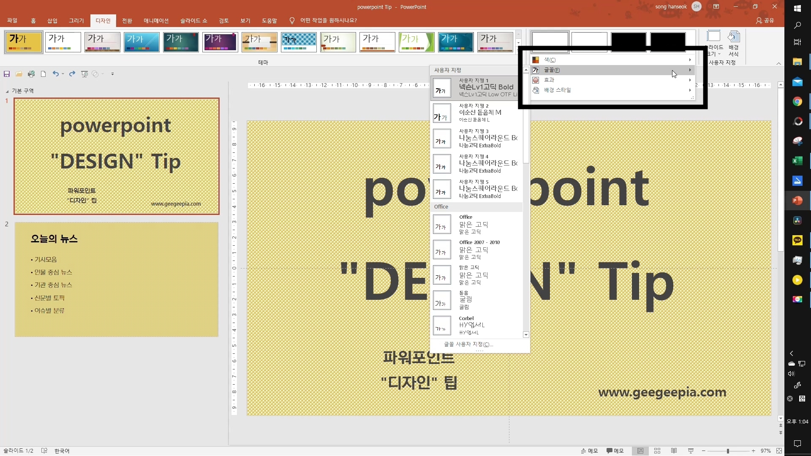
Task: Click the Redo arrow icon
Action: pyautogui.click(x=72, y=74)
